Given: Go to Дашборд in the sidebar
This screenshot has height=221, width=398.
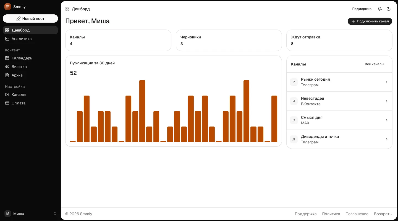Looking at the screenshot, I should point(30,30).
